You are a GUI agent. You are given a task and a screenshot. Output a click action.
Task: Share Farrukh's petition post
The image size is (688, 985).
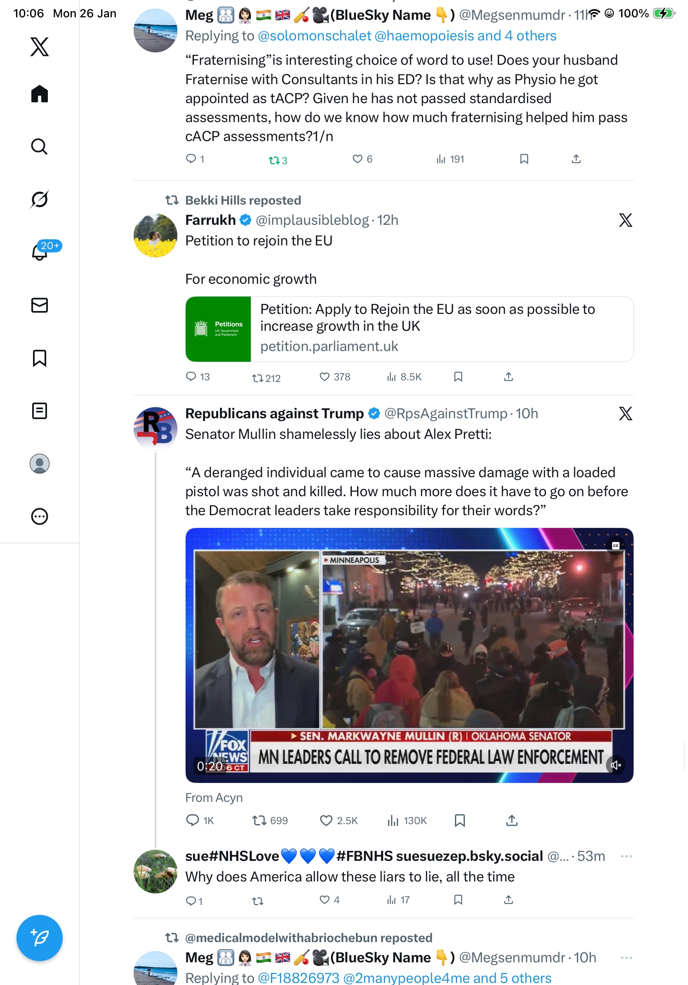click(x=508, y=377)
